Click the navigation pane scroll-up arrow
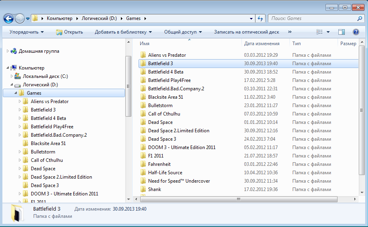Viewport: 368px width, 227px height. (129, 42)
